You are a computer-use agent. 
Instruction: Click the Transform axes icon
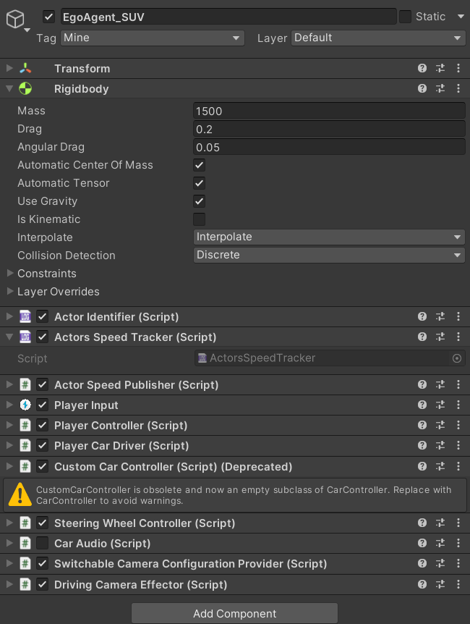pos(25,68)
